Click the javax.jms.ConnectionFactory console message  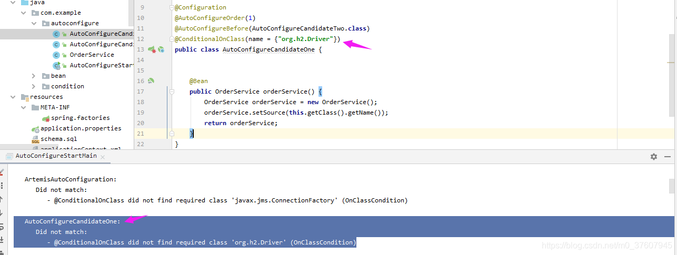pos(227,200)
